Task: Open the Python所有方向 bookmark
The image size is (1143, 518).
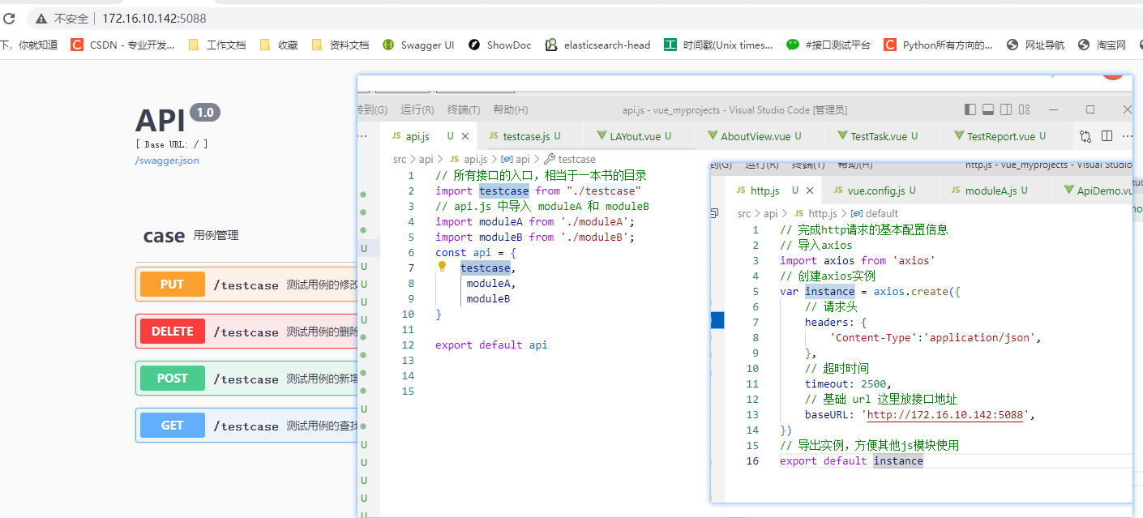Action: 939,45
